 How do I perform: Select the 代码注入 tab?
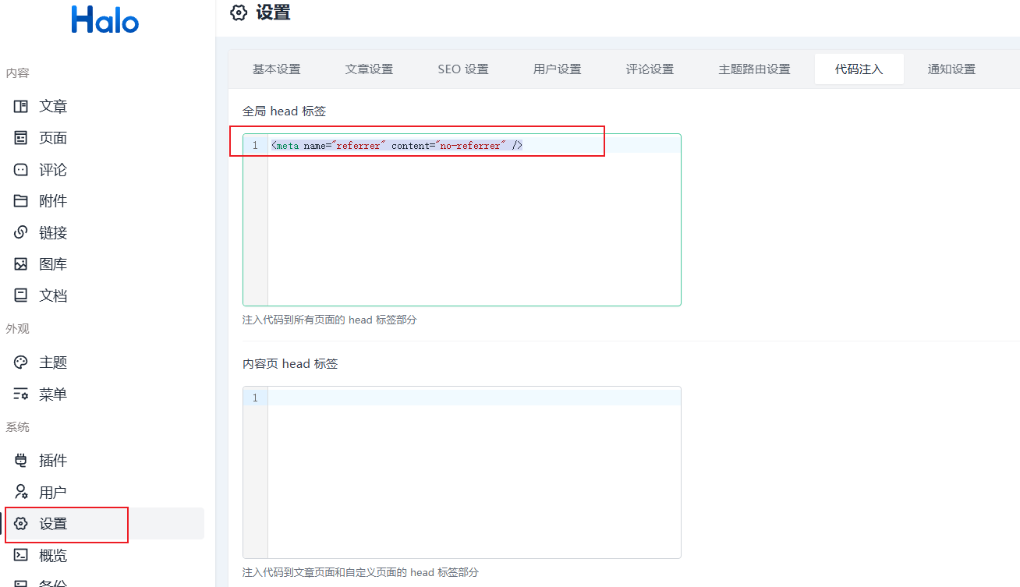(x=859, y=69)
